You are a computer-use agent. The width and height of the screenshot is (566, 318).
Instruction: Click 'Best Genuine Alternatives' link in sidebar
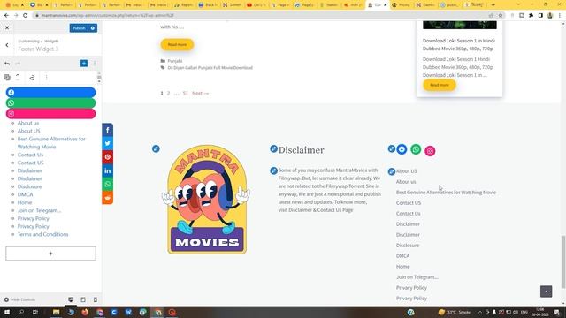click(51, 143)
